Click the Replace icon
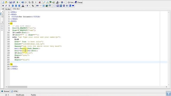171x96 pixels. pos(50,2)
